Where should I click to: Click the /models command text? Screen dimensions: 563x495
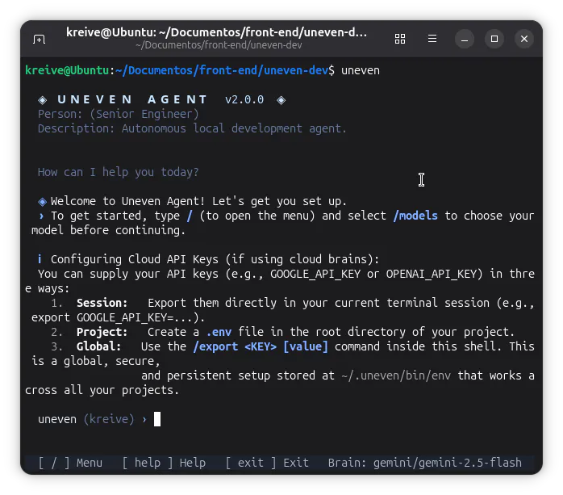tap(415, 216)
